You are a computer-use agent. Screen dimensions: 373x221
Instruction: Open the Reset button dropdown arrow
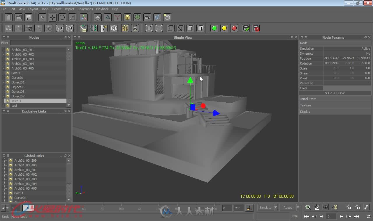[x=298, y=208]
